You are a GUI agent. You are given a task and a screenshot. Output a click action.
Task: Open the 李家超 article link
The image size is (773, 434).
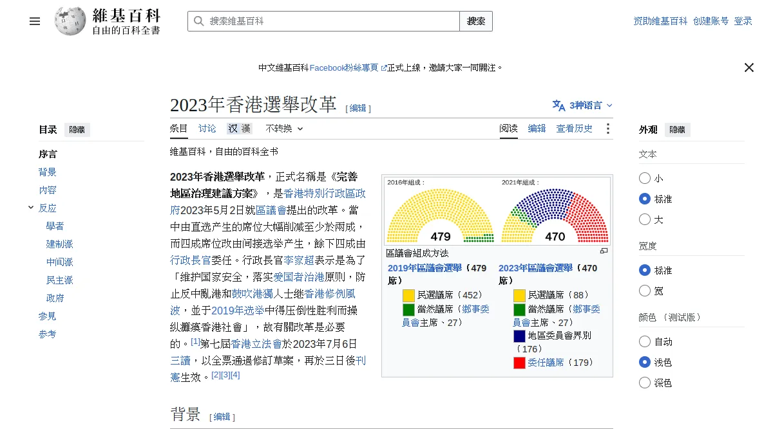(300, 260)
